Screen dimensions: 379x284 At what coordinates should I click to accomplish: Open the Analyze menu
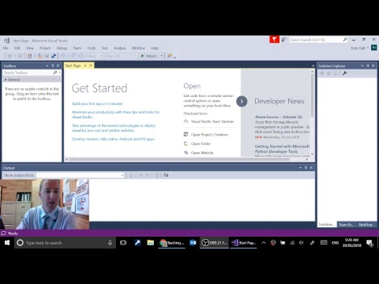click(x=119, y=48)
